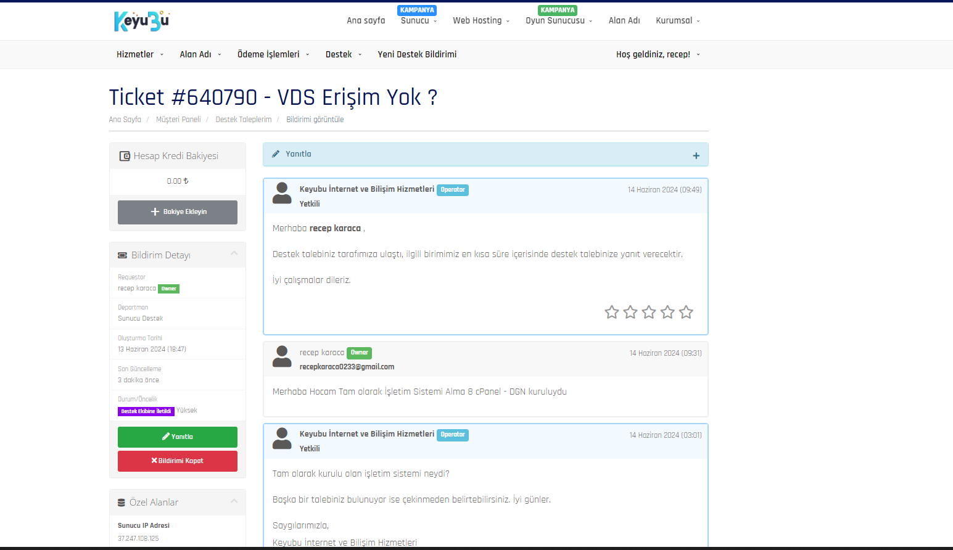953x550 pixels.
Task: Click the Destek Ekibine İletildi status badge
Action: click(x=146, y=411)
